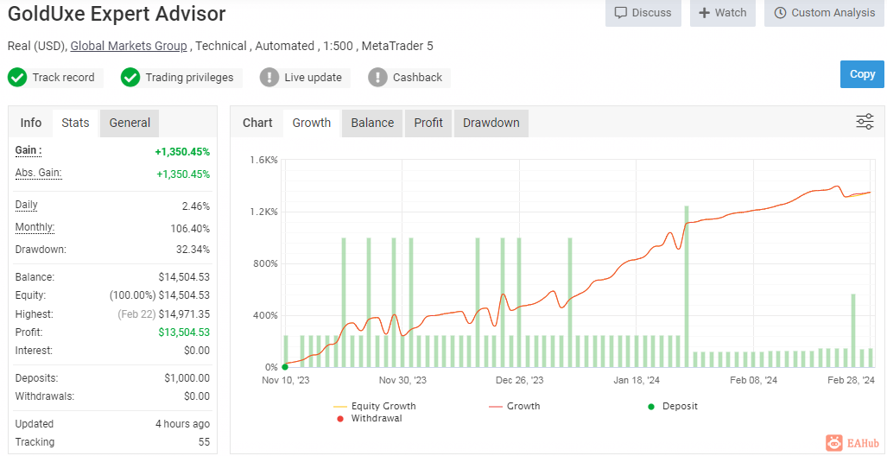The height and width of the screenshot is (456, 887).
Task: Click the Live update warning icon
Action: pyautogui.click(x=269, y=78)
